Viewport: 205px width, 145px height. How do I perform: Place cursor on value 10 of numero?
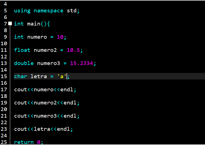pos(60,37)
